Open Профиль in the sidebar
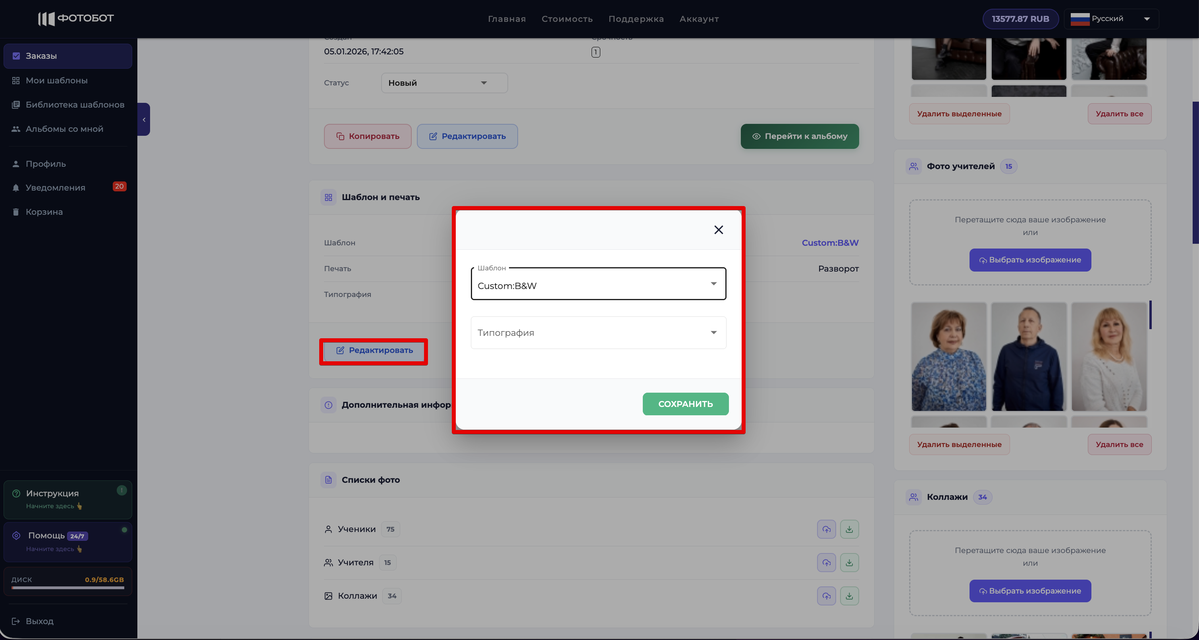 68,164
